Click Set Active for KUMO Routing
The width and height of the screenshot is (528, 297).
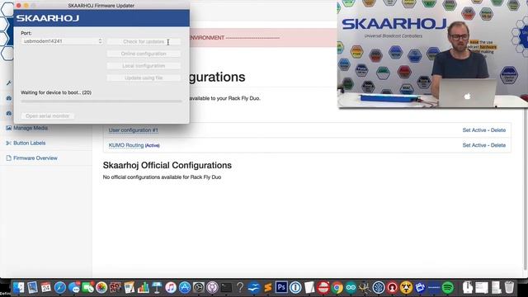pyautogui.click(x=474, y=145)
